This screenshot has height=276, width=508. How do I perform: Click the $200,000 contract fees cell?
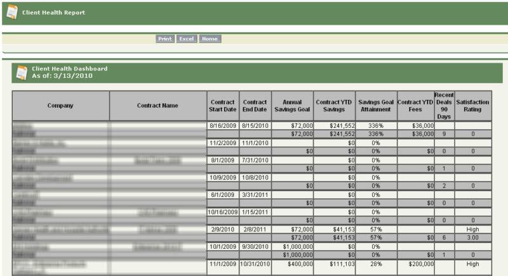tap(415, 268)
